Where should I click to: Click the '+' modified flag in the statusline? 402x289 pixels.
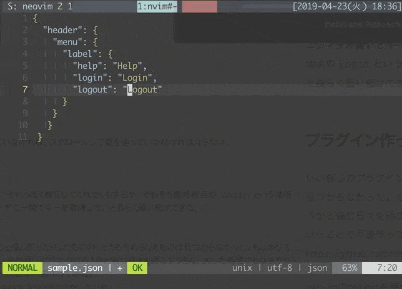point(120,268)
